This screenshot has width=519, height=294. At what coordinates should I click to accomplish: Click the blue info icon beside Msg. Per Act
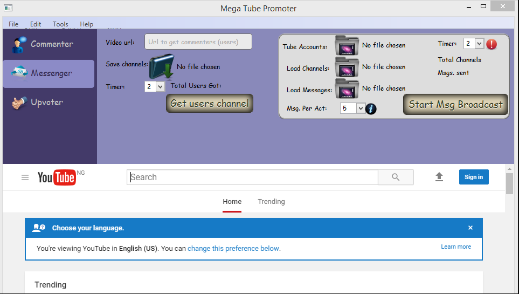click(x=371, y=109)
